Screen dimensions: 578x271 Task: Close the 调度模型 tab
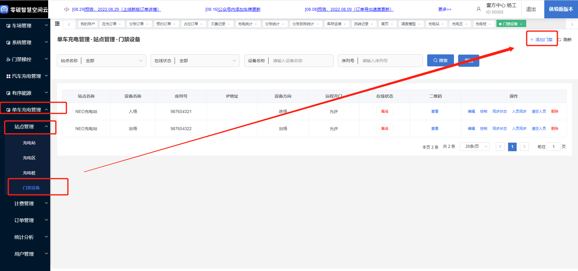click(419, 24)
